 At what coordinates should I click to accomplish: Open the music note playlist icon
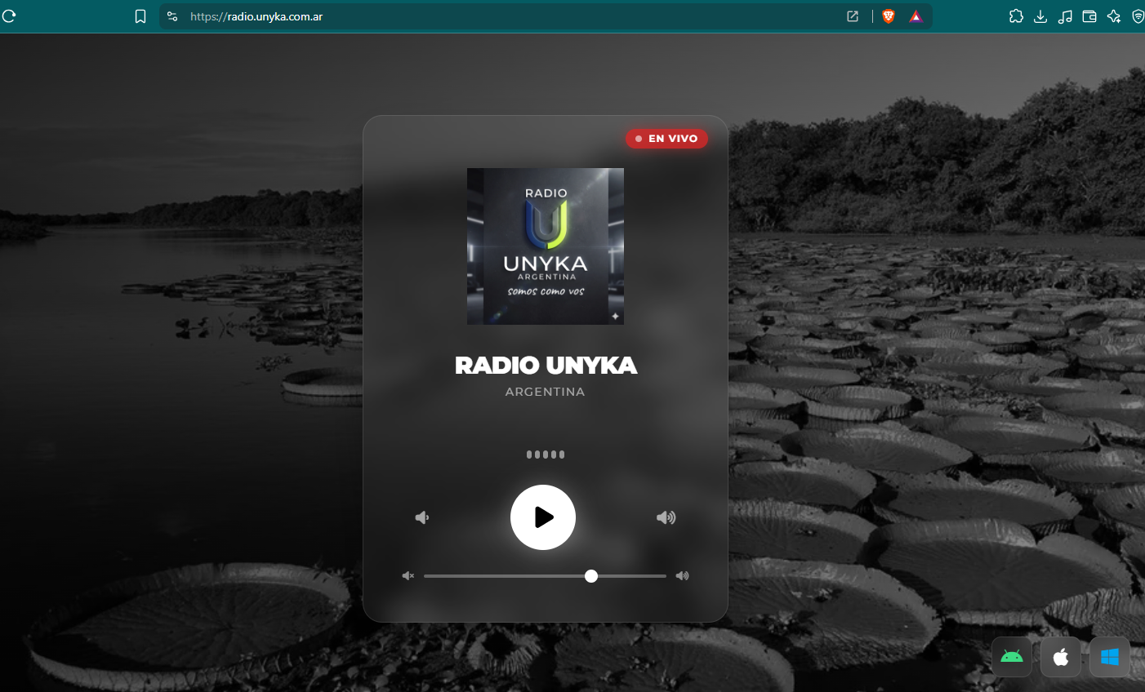click(1065, 16)
